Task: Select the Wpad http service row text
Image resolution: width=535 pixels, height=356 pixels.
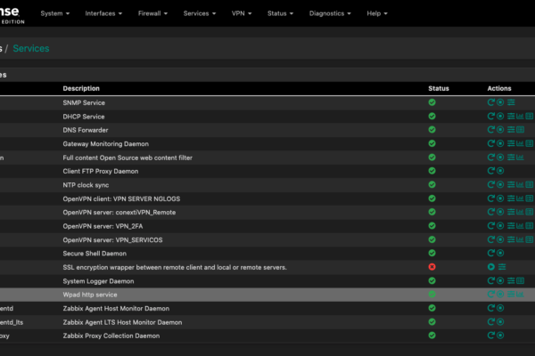Action: pyautogui.click(x=90, y=295)
